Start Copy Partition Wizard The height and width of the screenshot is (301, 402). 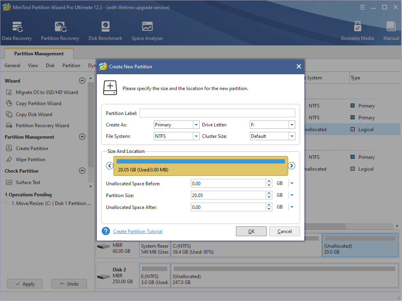coord(34,103)
